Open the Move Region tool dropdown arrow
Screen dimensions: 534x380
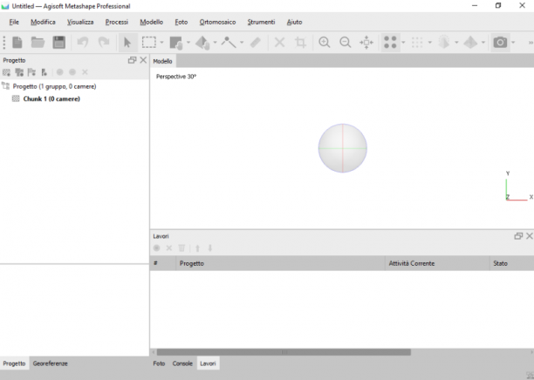pyautogui.click(x=188, y=43)
